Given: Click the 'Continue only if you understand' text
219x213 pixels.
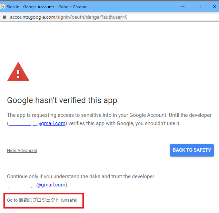Looking at the screenshot, I should tap(81, 176).
